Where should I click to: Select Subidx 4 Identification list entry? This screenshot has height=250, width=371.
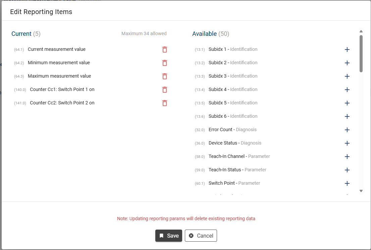point(233,89)
